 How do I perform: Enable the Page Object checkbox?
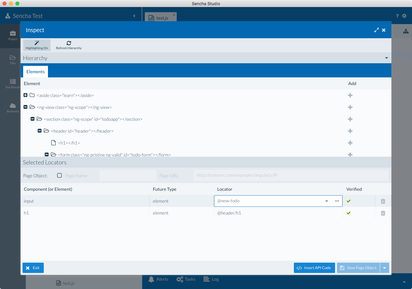60,175
